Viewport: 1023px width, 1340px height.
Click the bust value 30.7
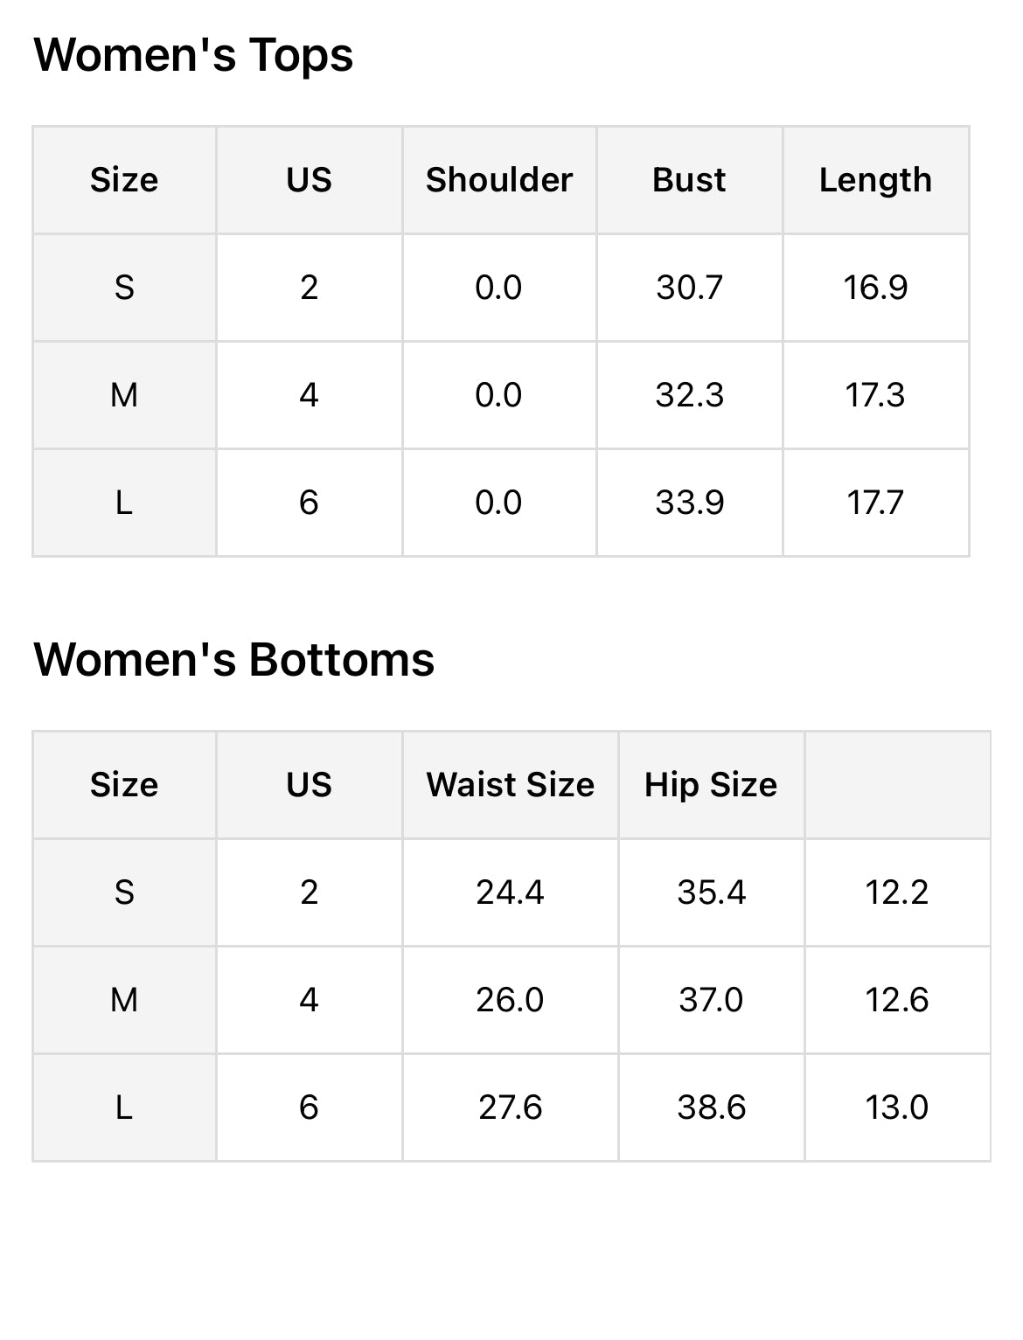[689, 288]
